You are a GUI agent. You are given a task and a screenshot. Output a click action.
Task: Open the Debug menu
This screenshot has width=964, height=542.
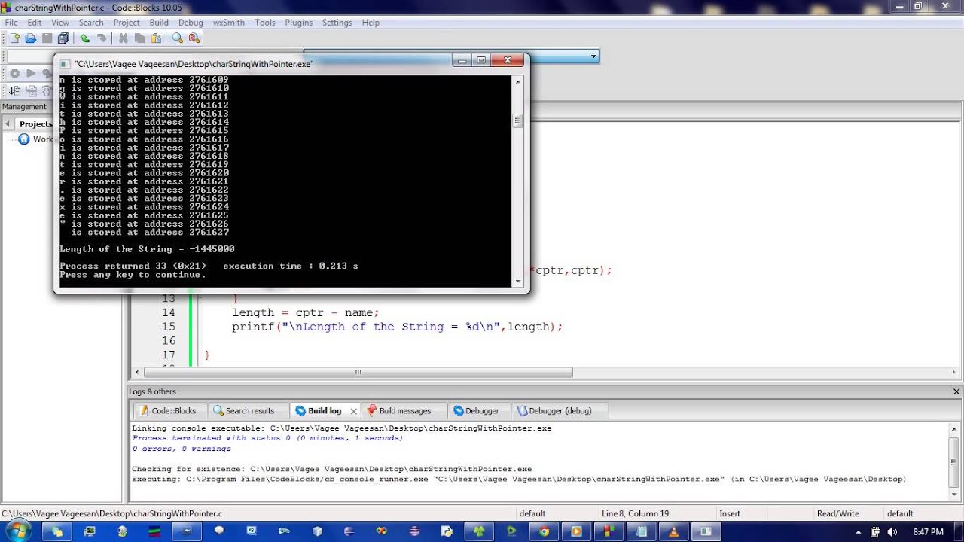(x=191, y=23)
